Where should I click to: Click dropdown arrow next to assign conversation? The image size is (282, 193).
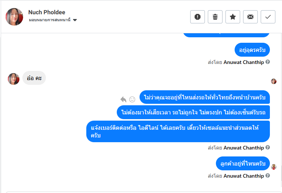coord(75,20)
